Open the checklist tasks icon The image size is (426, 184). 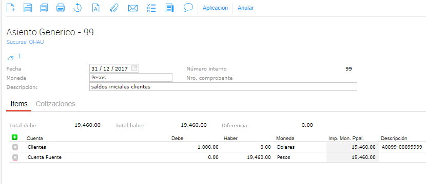tap(151, 8)
